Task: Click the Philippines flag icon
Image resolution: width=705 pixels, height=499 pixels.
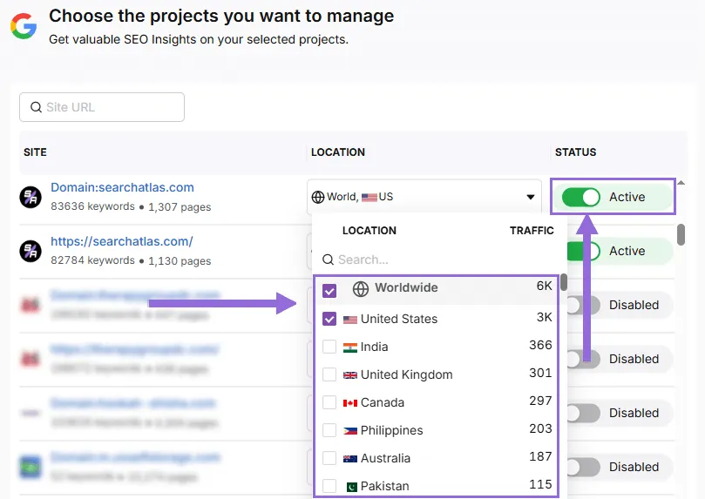Action: click(x=350, y=431)
